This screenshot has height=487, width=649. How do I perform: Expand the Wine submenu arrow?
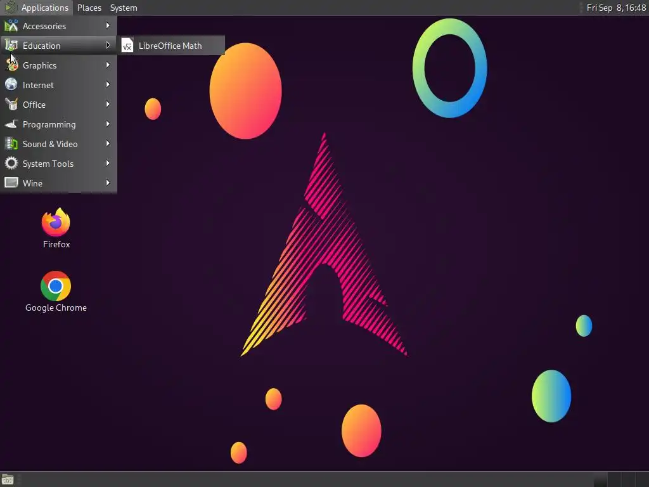(108, 183)
